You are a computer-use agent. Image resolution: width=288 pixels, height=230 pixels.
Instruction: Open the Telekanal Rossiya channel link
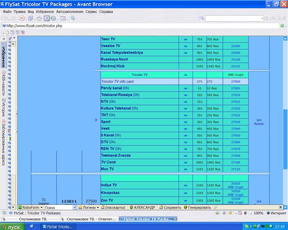[117, 95]
